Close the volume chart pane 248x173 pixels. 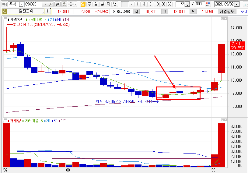225,120
